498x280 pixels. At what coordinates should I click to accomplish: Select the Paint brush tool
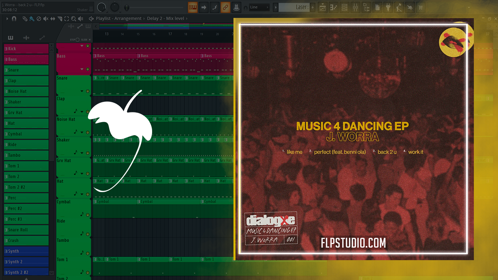32,19
